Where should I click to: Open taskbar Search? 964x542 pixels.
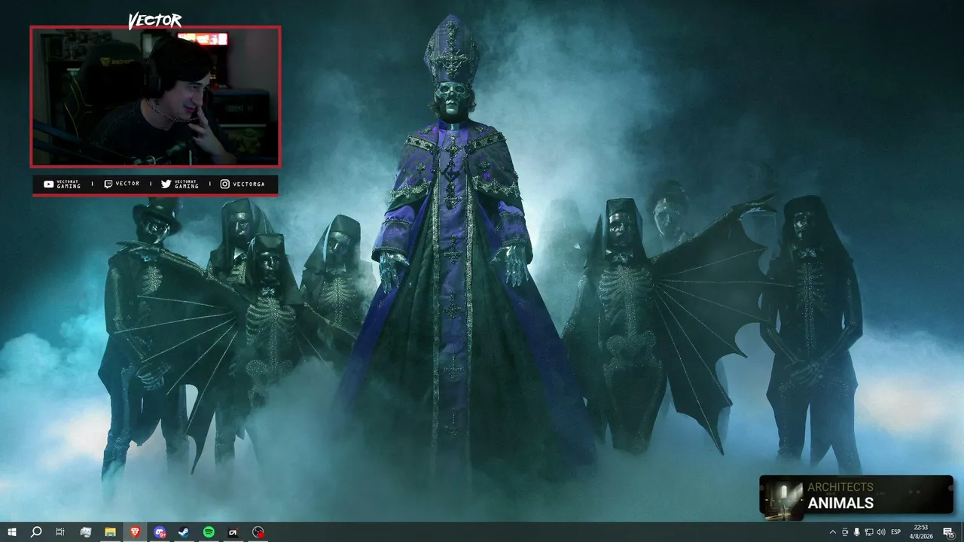pyautogui.click(x=36, y=532)
